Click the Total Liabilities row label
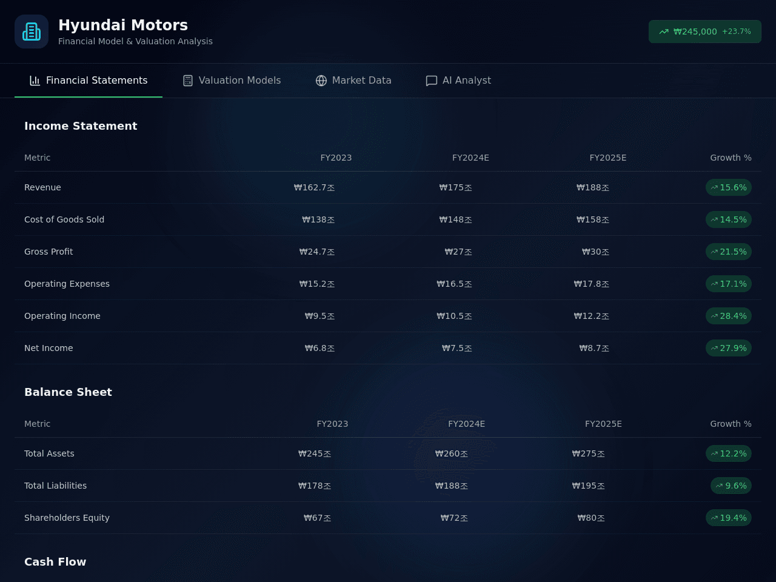The width and height of the screenshot is (776, 582). 55,486
